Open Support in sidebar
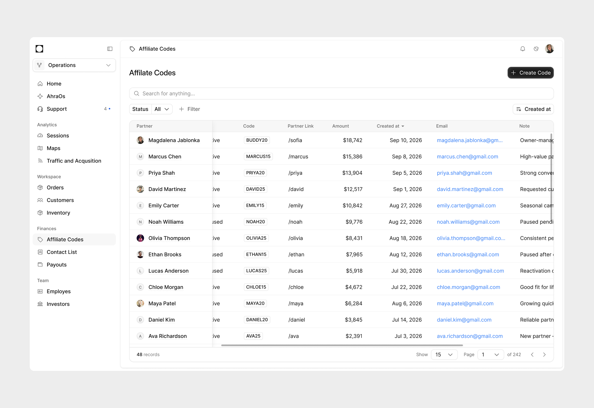The height and width of the screenshot is (408, 594). click(x=74, y=109)
